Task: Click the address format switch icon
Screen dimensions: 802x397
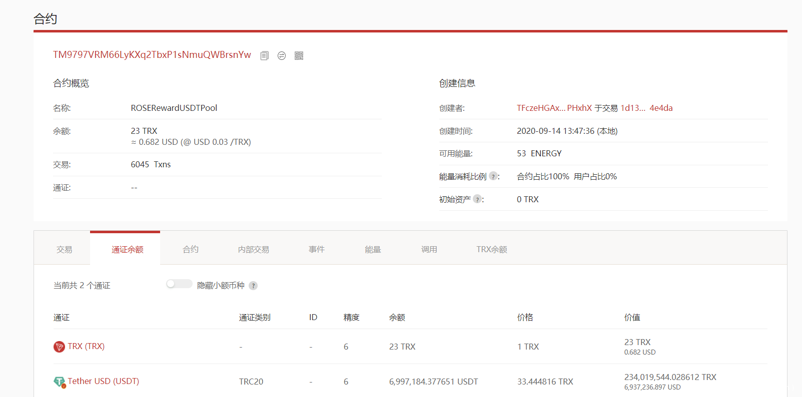Action: coord(282,56)
